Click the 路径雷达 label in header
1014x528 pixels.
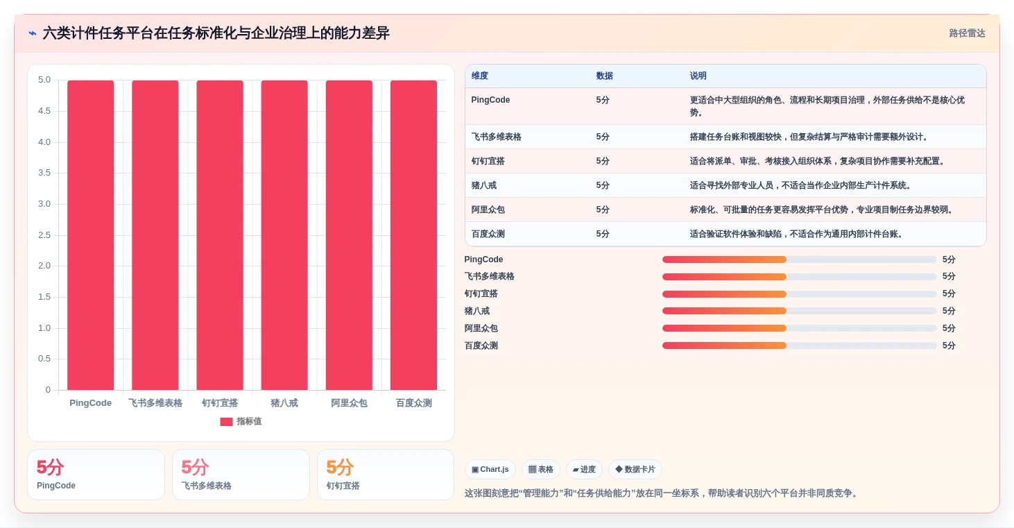(x=967, y=33)
